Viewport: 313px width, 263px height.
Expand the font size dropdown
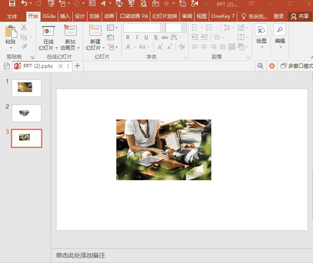tap(184, 28)
